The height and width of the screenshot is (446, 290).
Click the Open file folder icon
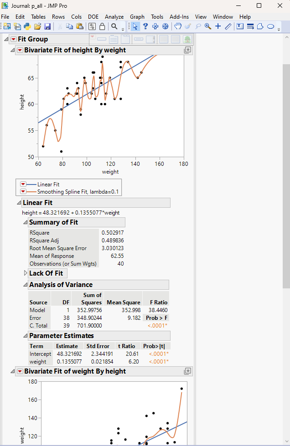[37, 26]
